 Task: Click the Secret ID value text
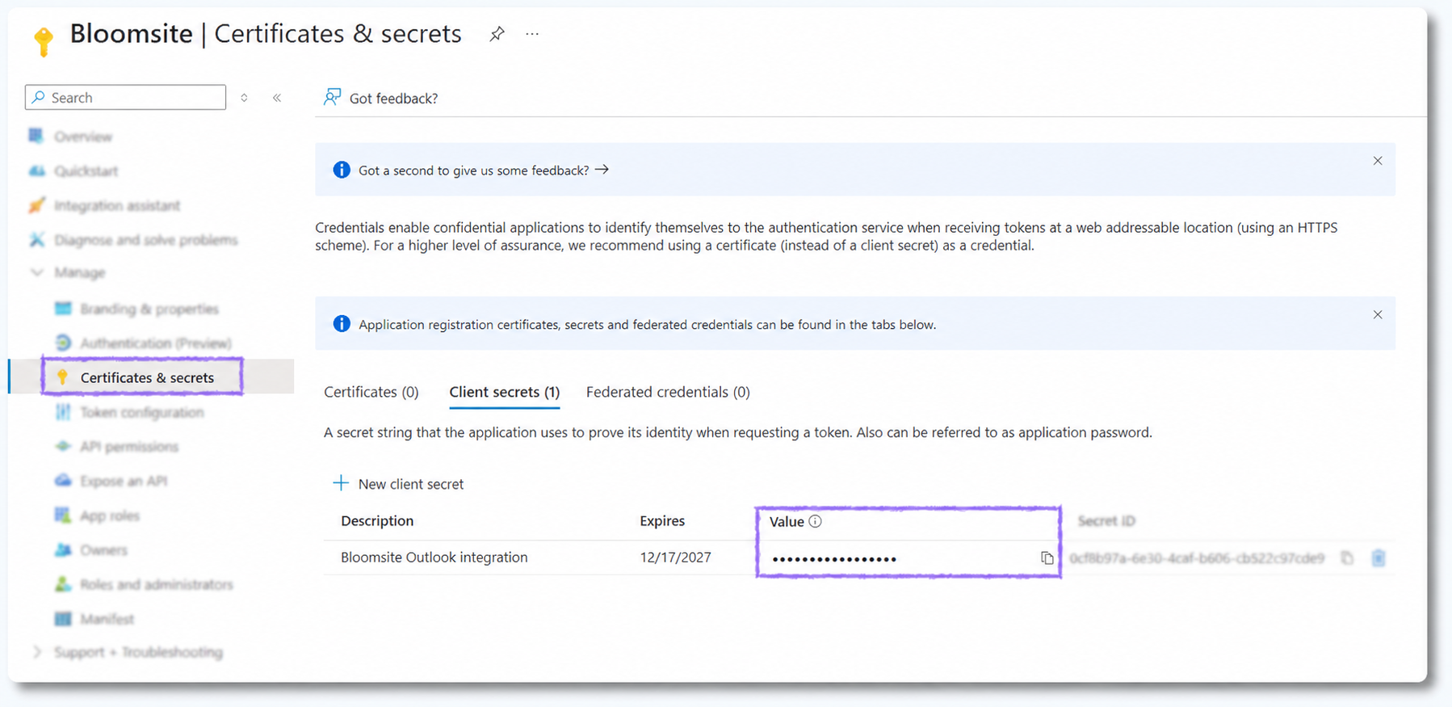[x=1197, y=558]
